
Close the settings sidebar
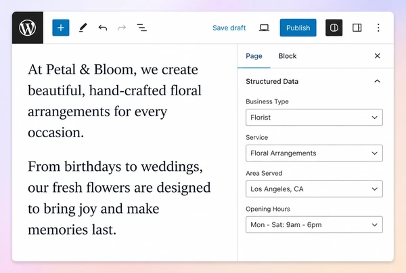378,56
